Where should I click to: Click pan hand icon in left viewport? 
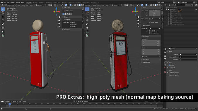click(x=59, y=20)
